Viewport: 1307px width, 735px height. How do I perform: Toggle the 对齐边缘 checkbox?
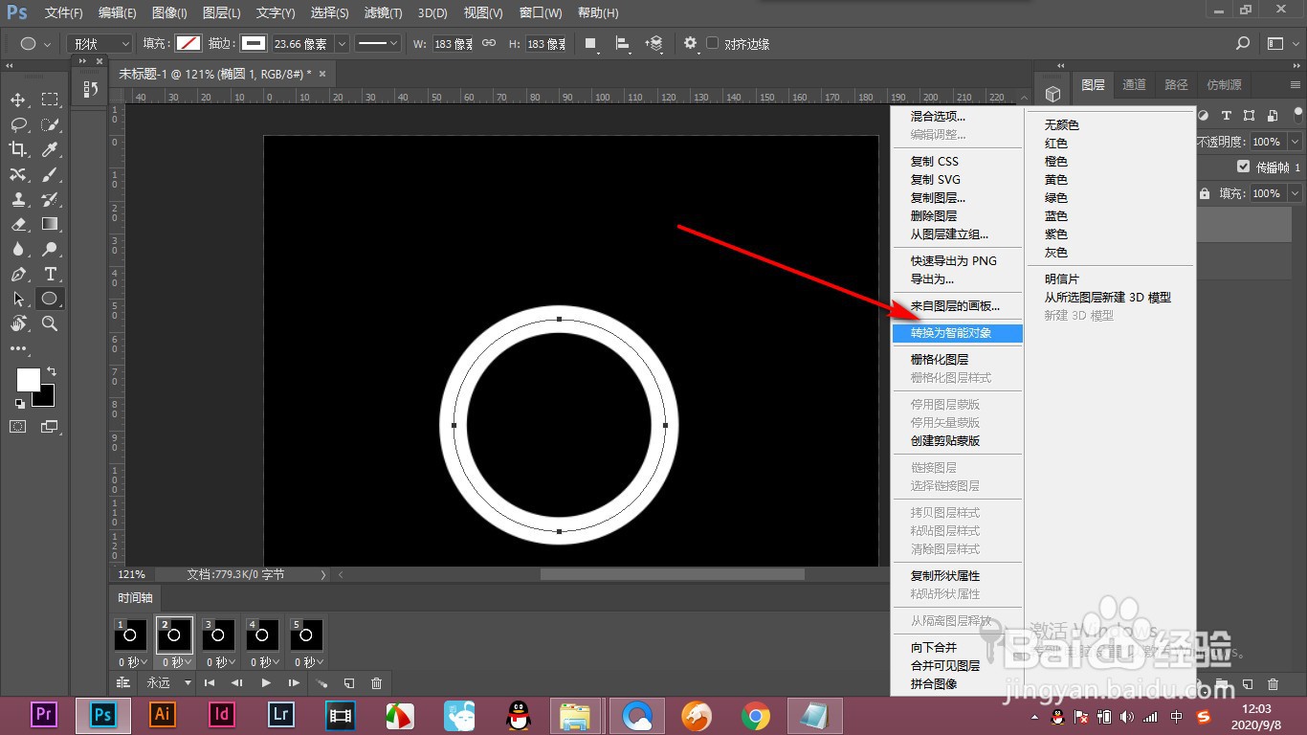click(712, 43)
